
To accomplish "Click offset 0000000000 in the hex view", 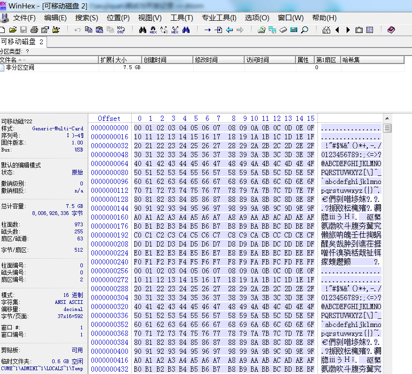I will click(110, 128).
